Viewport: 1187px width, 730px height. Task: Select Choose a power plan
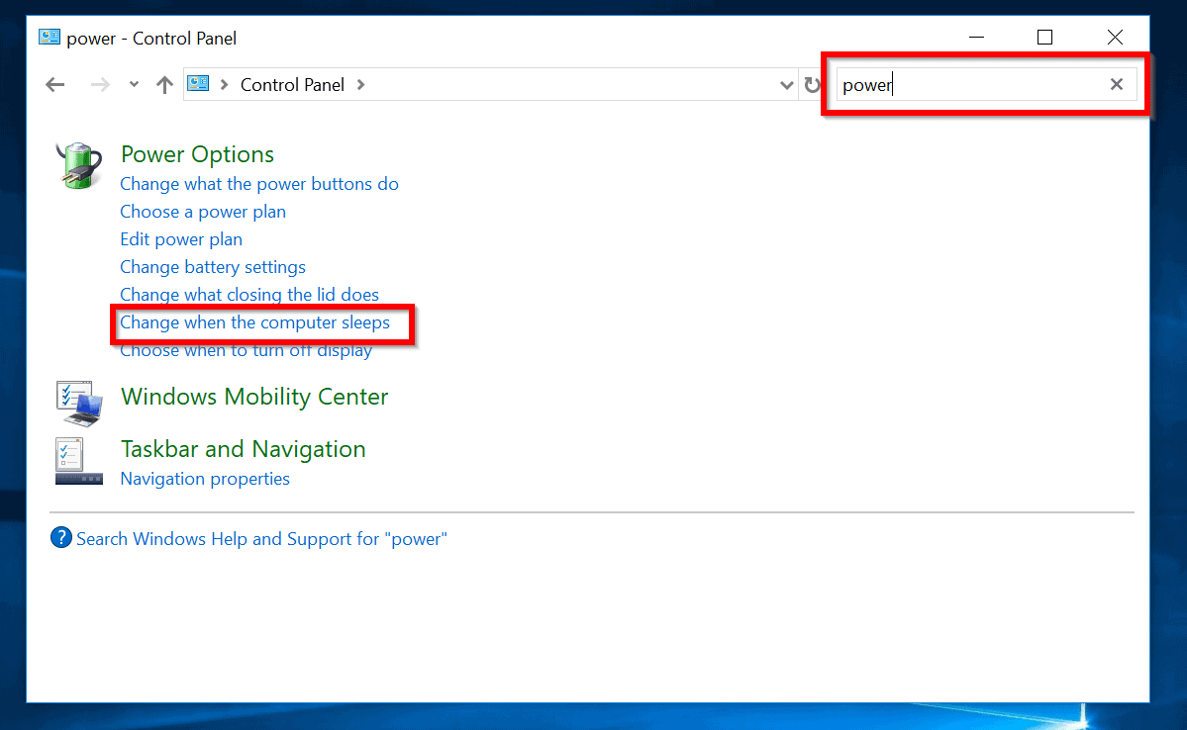coord(202,211)
